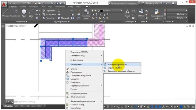
Task: Expand the Слои panel
Action: tap(102, 22)
